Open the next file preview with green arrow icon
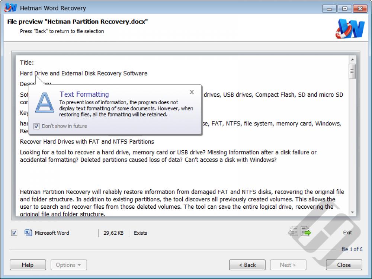372x279 pixels. click(x=304, y=231)
